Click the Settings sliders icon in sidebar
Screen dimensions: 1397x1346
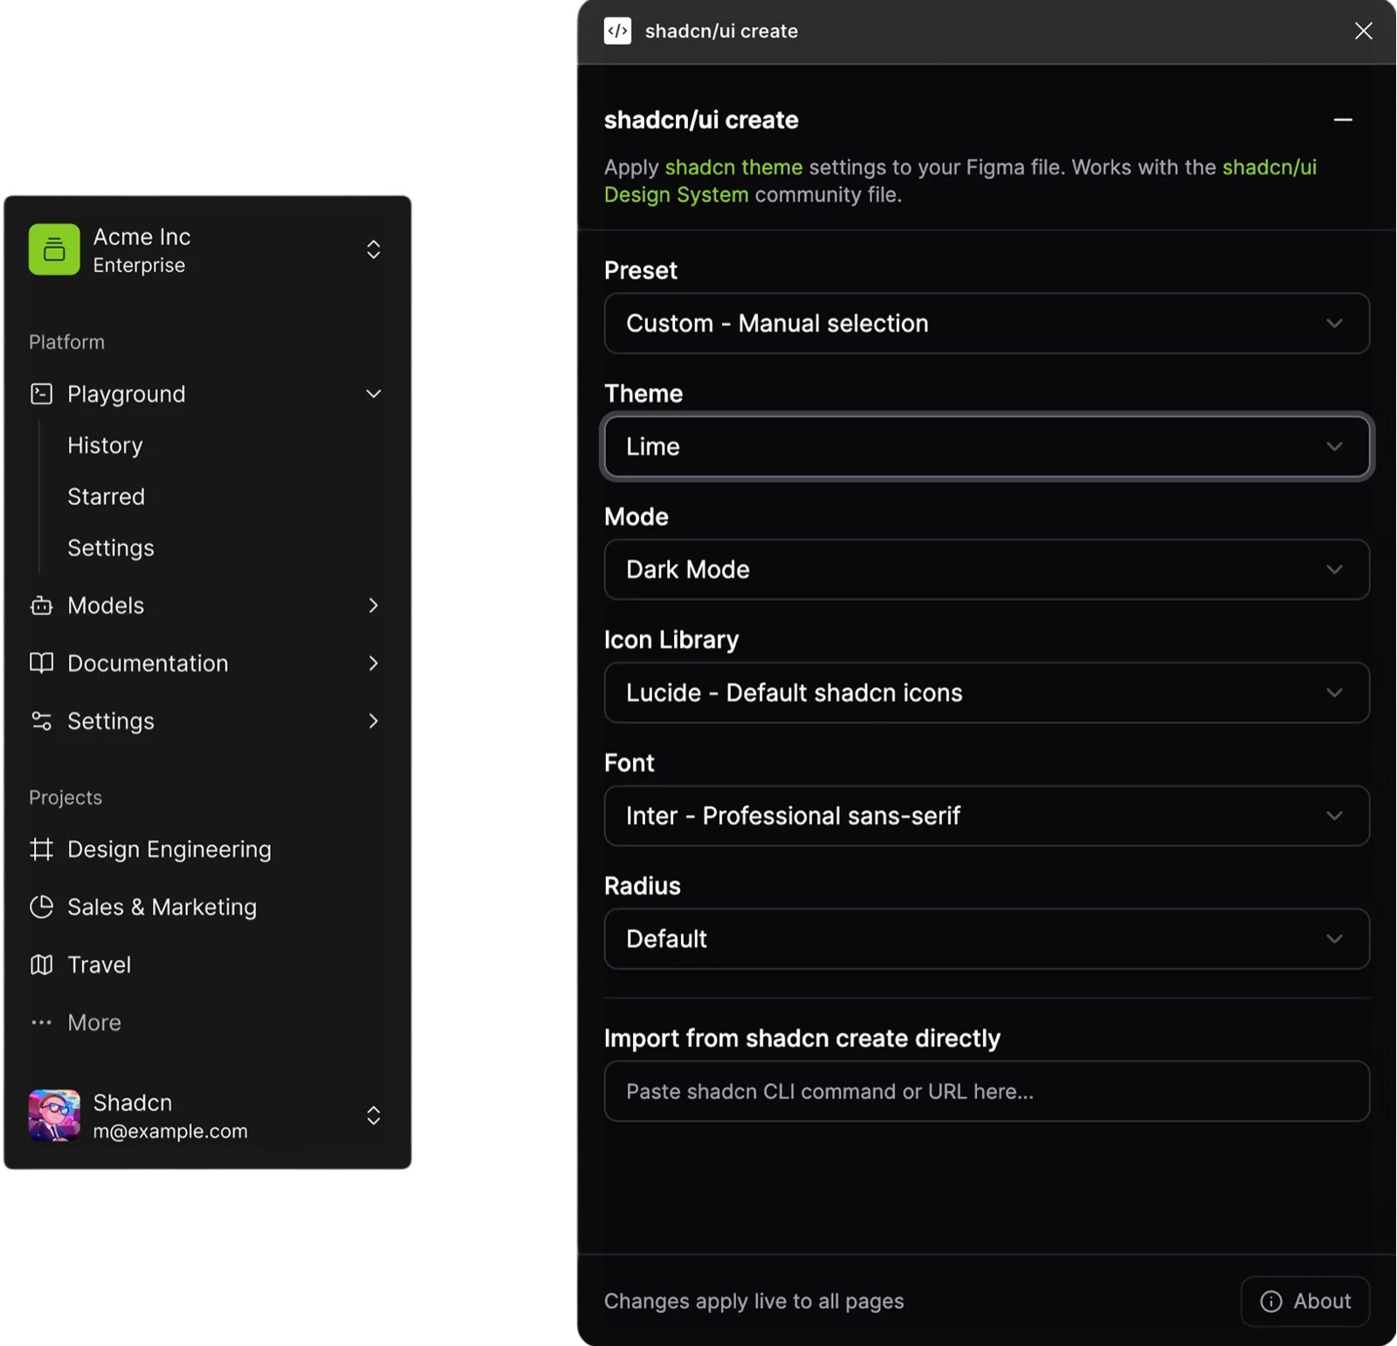click(41, 721)
